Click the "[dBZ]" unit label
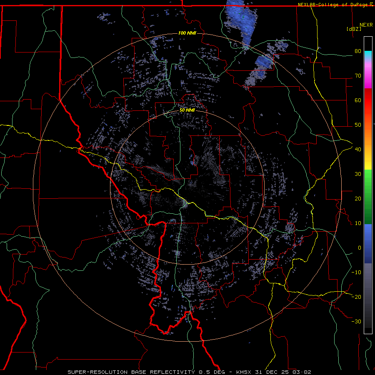 click(x=354, y=29)
